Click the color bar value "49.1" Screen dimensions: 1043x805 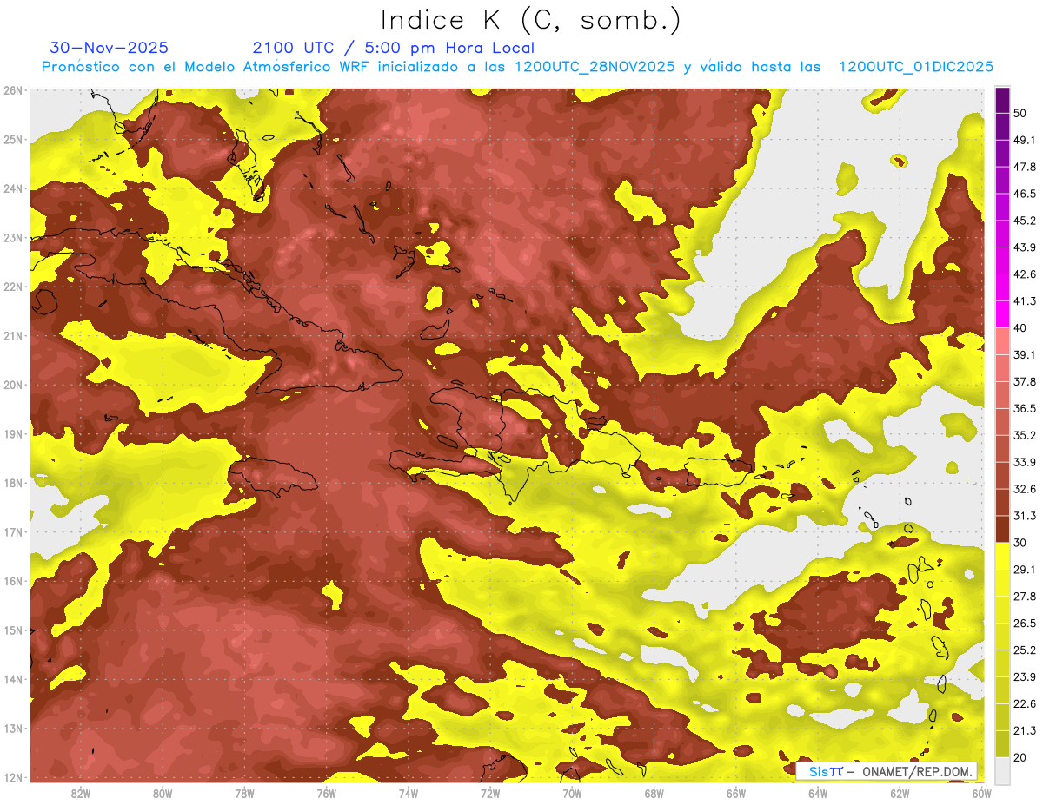[x=1024, y=141]
